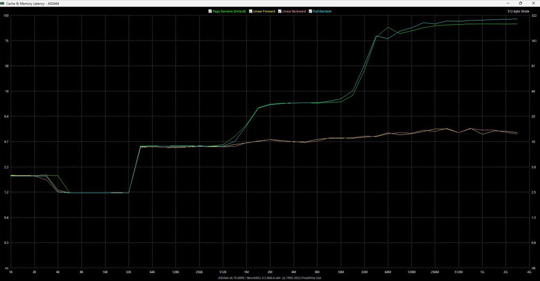This screenshot has width=540, height=281.
Task: Toggle the Linear Forward checkbox
Action: pyautogui.click(x=251, y=11)
